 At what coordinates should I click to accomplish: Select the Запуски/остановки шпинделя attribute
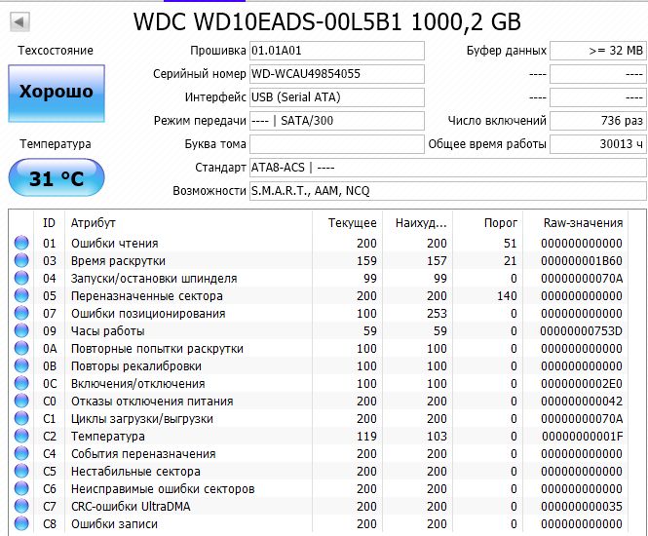click(x=319, y=278)
